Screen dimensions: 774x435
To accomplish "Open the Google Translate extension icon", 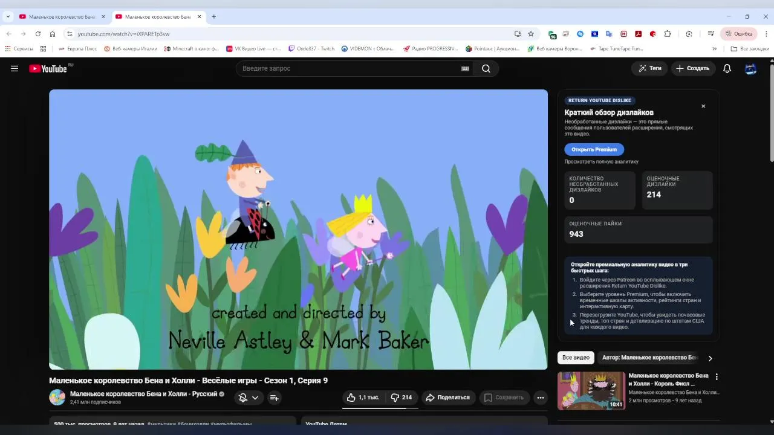I will coord(609,34).
